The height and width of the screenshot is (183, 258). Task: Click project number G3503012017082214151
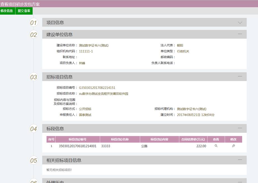coord(97,88)
